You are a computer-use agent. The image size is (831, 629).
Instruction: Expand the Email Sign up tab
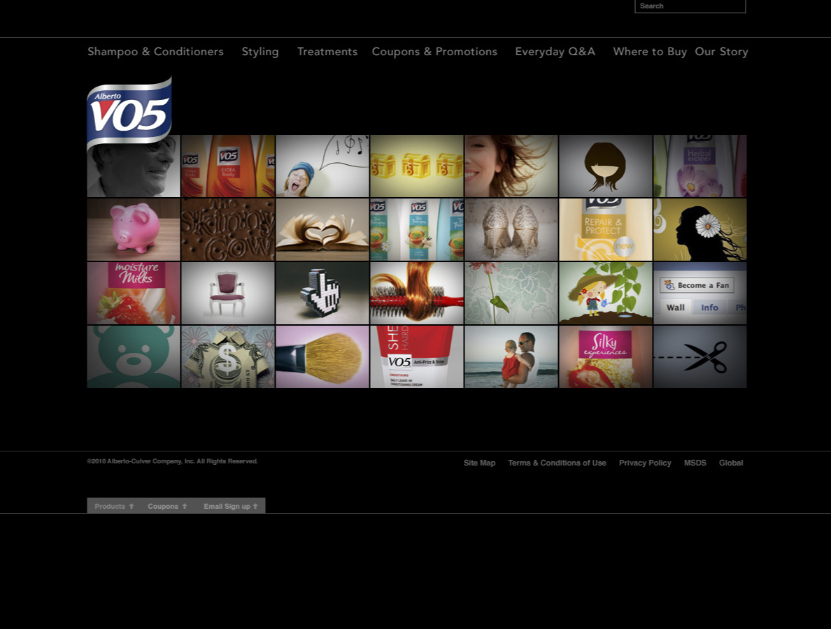[x=231, y=506]
